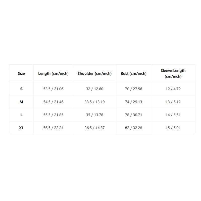Select the Bust (cm/inch) header
Image resolution: width=201 pixels, height=201 pixels.
coord(133,74)
